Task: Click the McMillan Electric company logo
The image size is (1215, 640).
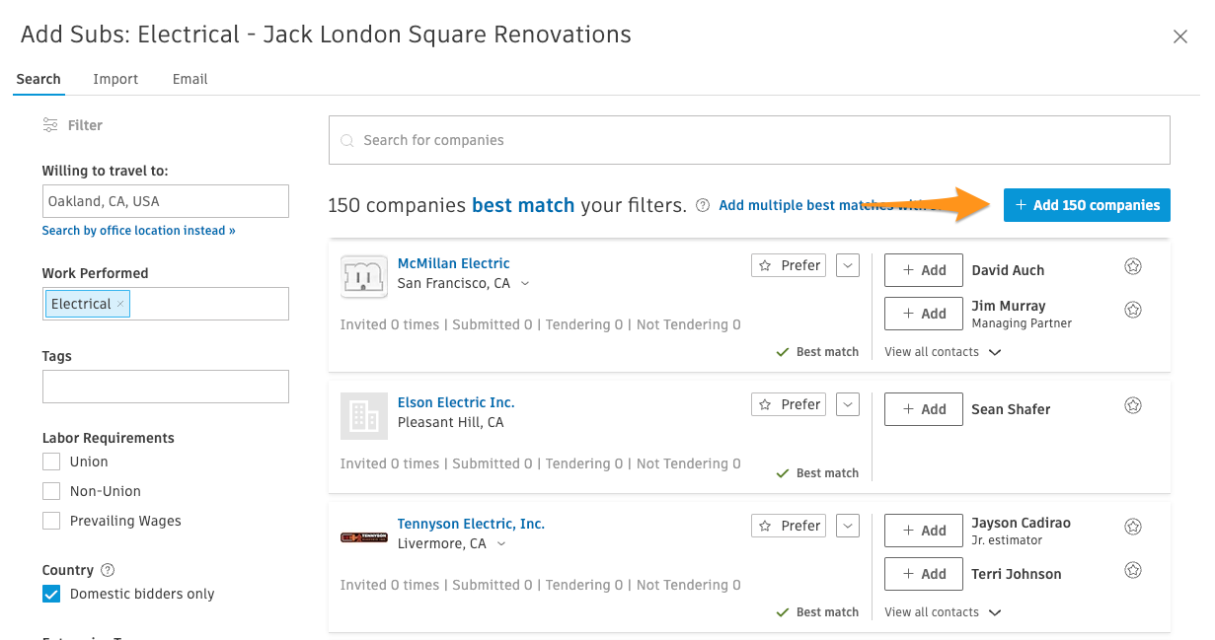Action: (363, 276)
